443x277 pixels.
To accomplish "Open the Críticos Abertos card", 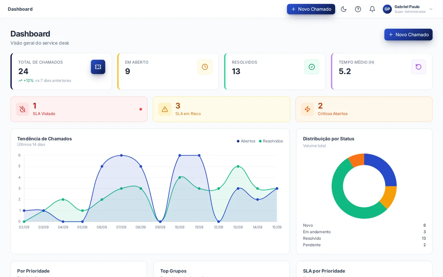I will coord(364,109).
